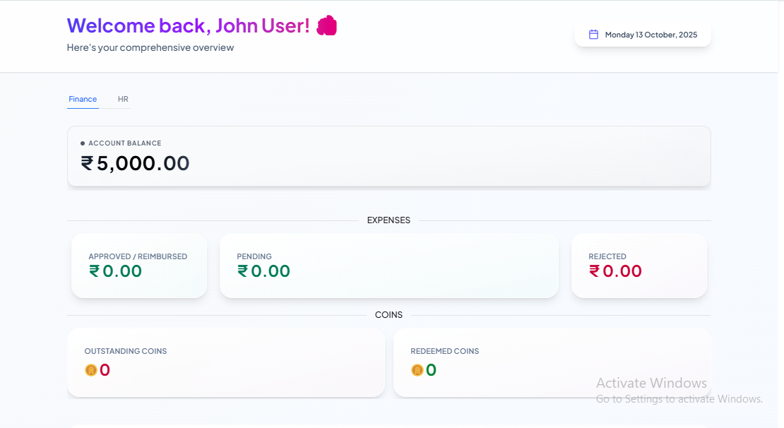Click the red rupee symbol in Rejected

point(595,271)
